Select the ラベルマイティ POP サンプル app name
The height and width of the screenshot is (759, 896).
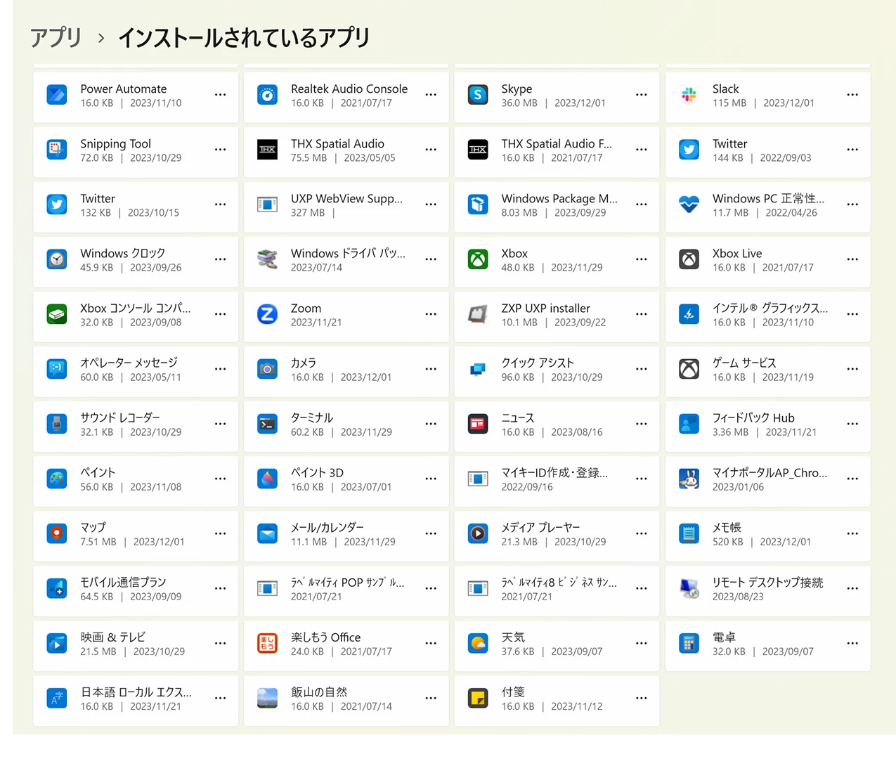[348, 582]
